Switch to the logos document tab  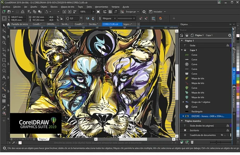(129, 24)
